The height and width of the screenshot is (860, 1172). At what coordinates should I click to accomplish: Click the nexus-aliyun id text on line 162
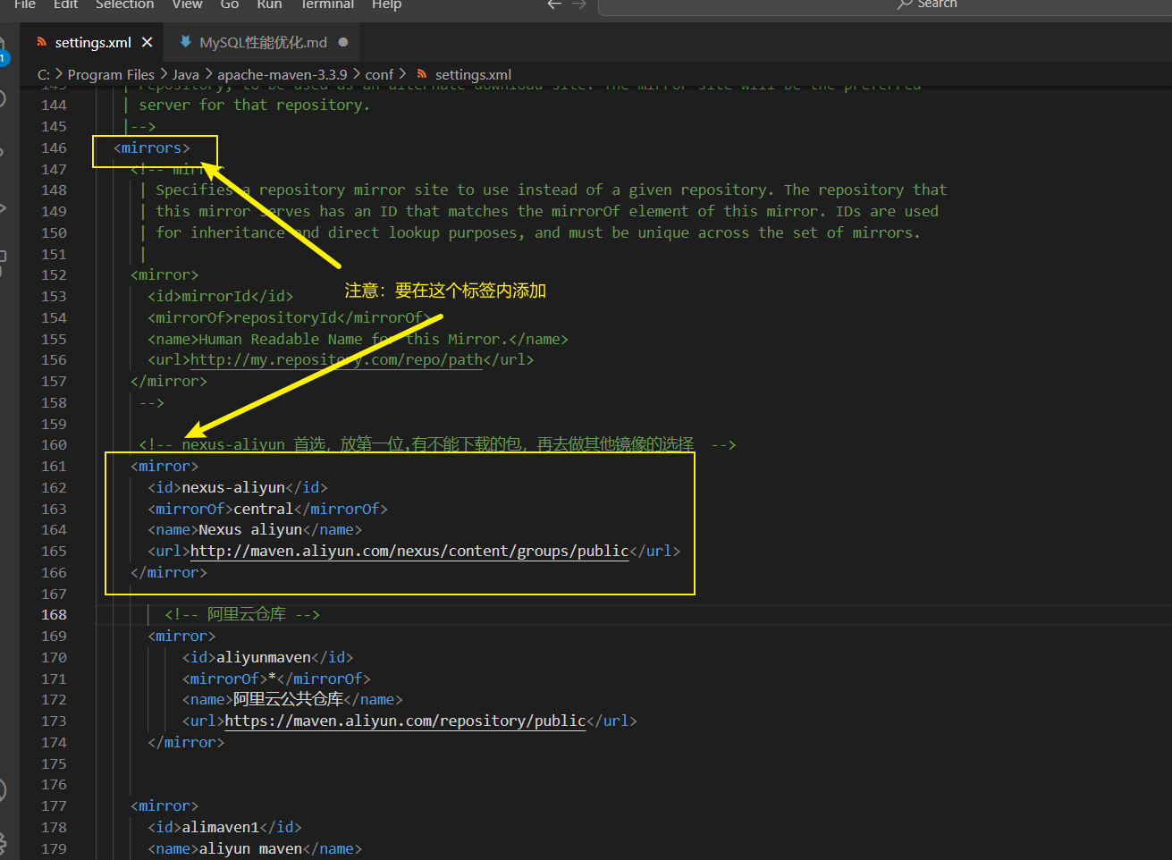[233, 488]
